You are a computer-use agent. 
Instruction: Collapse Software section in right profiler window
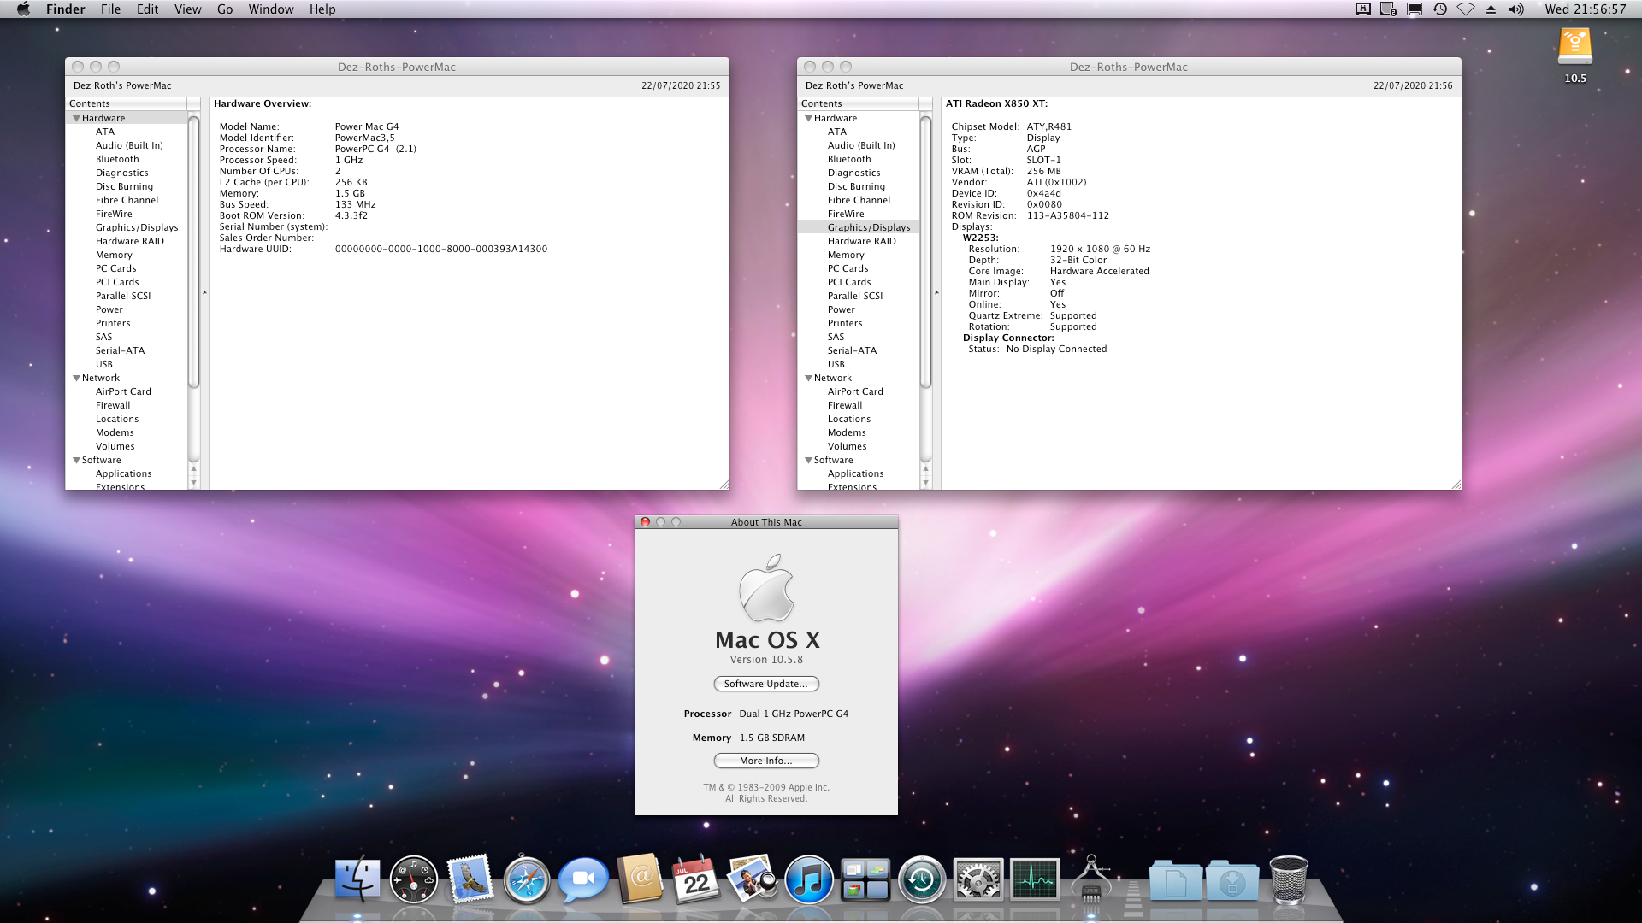[808, 461]
